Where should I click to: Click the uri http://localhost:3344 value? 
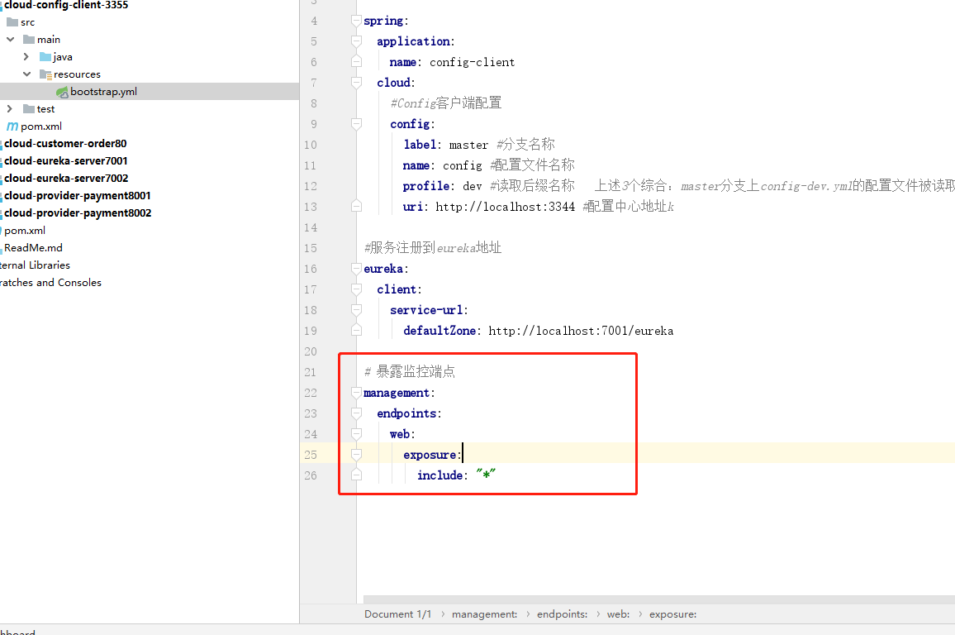505,208
